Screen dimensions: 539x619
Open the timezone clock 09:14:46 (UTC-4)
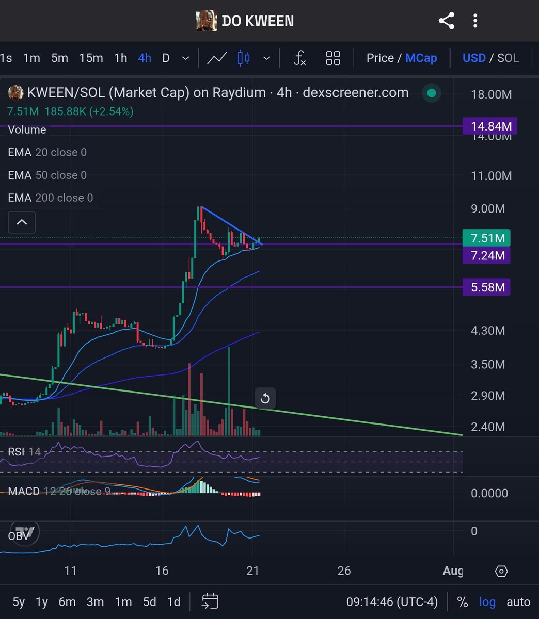click(392, 602)
